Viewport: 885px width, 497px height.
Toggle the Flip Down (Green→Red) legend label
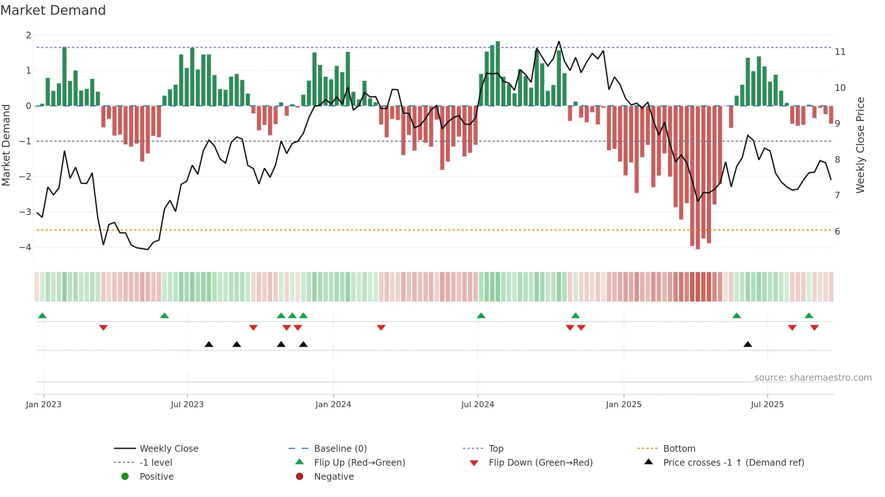(x=541, y=462)
